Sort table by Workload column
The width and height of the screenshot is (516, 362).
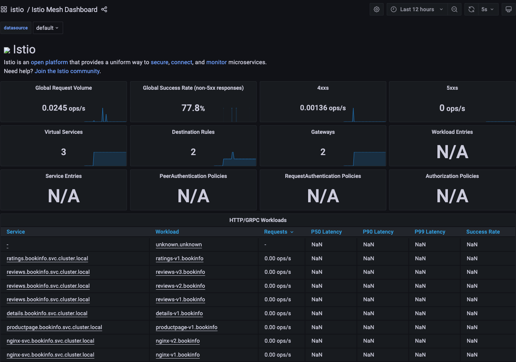pyautogui.click(x=167, y=232)
